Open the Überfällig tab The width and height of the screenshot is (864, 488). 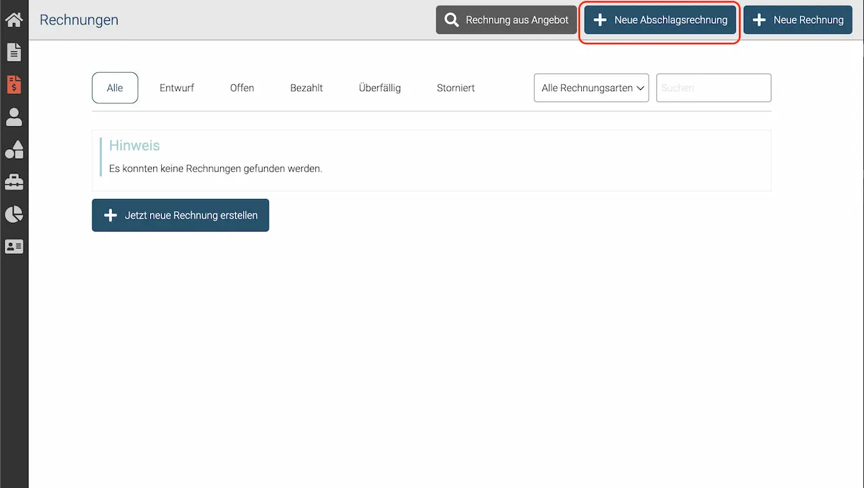[x=379, y=88]
